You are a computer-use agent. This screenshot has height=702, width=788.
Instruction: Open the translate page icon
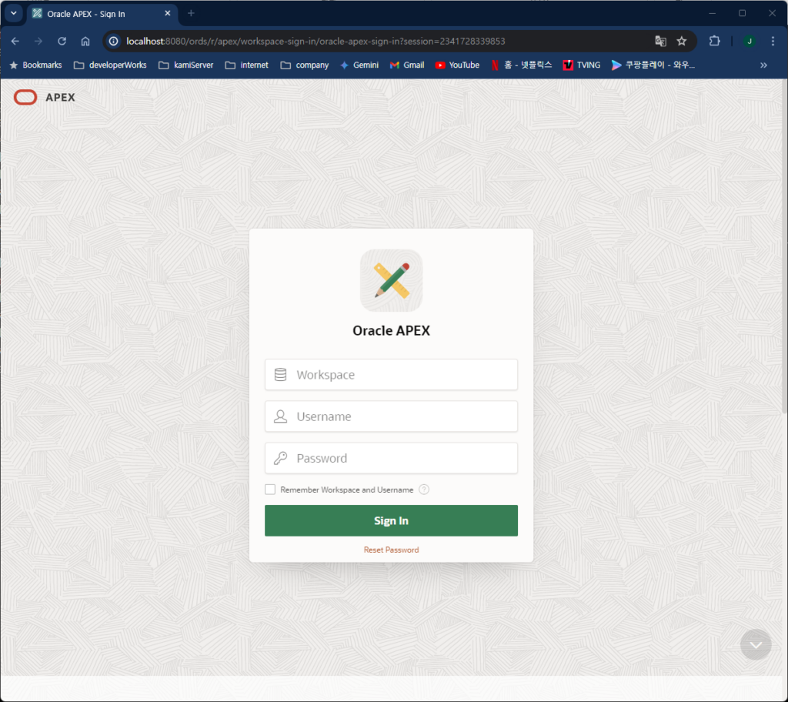tap(660, 42)
